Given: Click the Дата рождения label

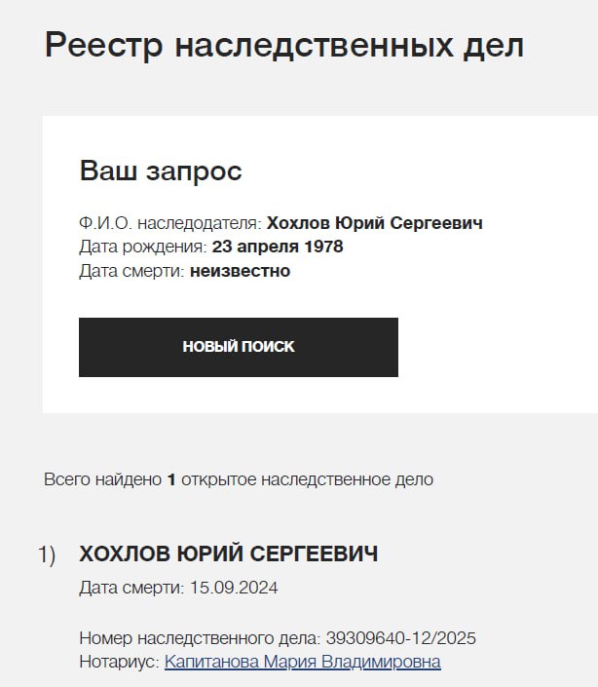Looking at the screenshot, I should pos(142,247).
